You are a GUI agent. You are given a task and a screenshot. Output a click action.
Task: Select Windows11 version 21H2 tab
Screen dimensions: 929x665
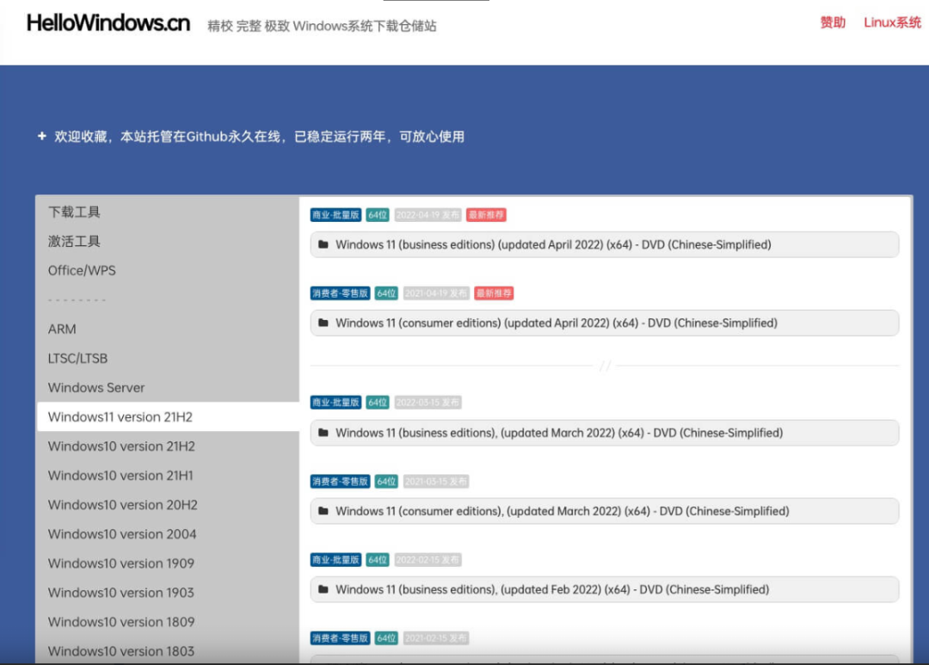[168, 416]
